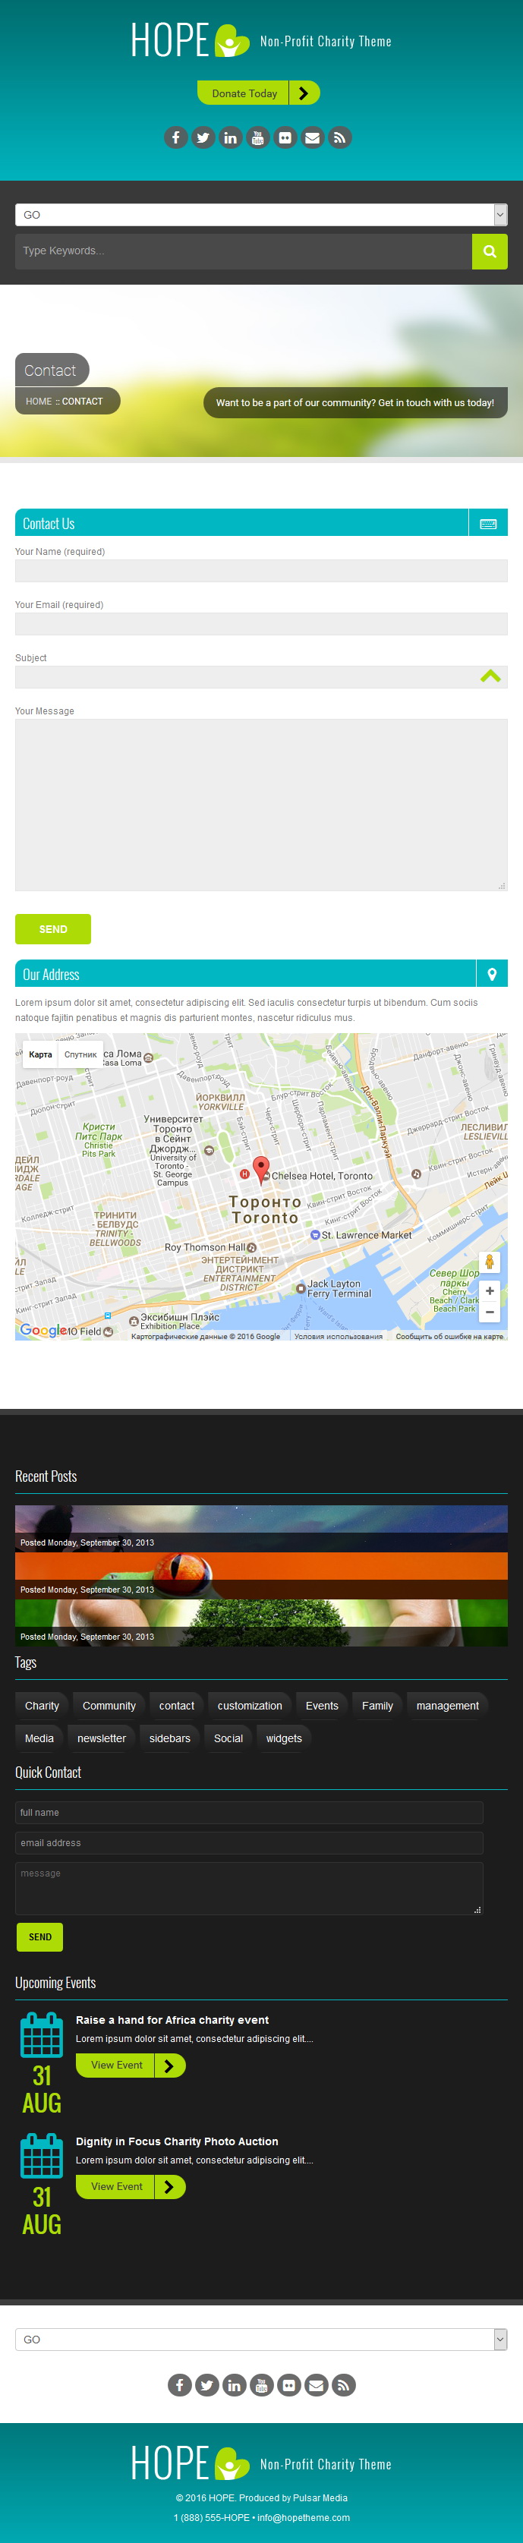Open the LinkedIn icon in header
Image resolution: width=523 pixels, height=2543 pixels.
click(230, 137)
